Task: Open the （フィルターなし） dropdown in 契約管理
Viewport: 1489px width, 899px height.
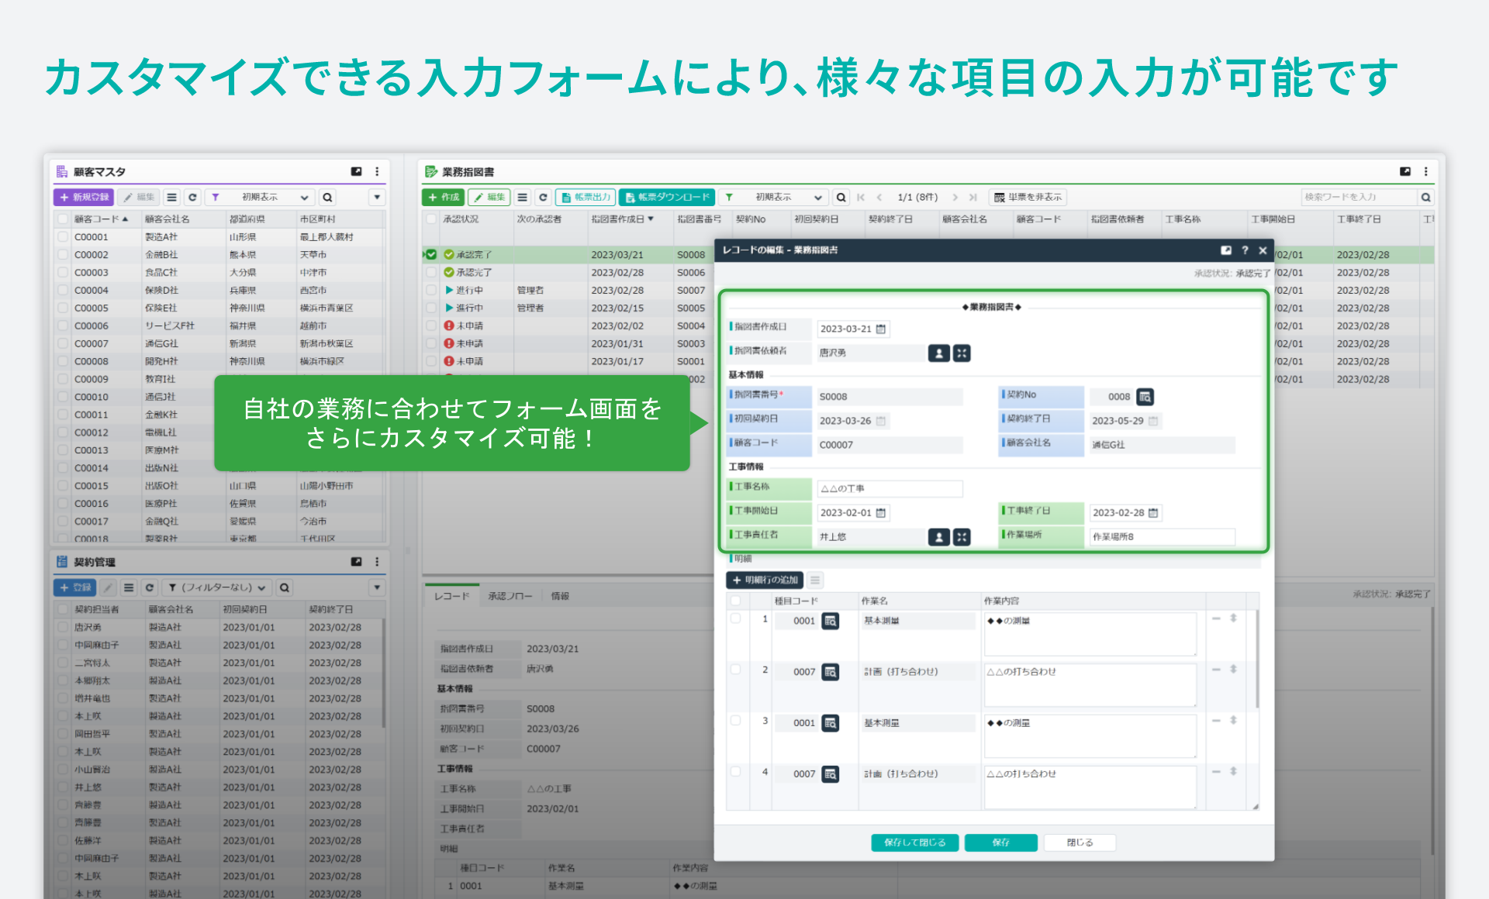Action: 217,587
